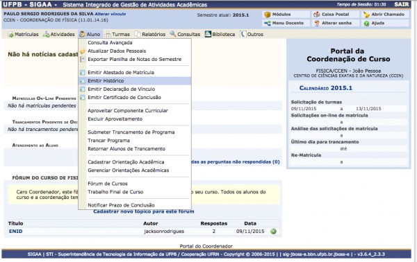Image resolution: width=417 pixels, height=262 pixels.
Task: Click the Alterar senha button
Action: click(336, 24)
